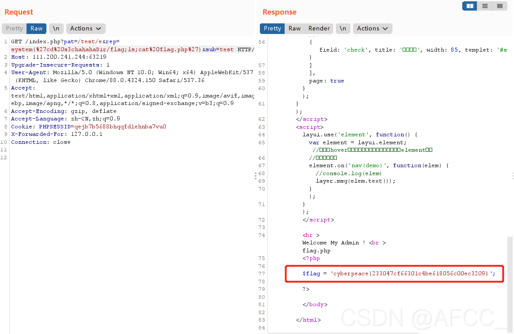This screenshot has width=514, height=334.
Task: Toggle Response \n non-printable characters
Action: click(x=343, y=29)
